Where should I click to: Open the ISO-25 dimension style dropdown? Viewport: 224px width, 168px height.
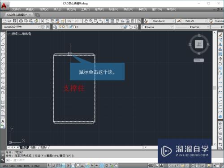206,21
